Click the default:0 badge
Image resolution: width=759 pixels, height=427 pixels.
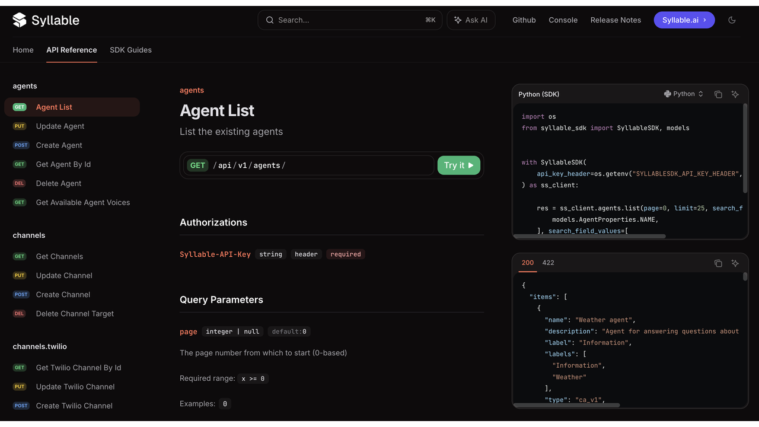pos(289,332)
